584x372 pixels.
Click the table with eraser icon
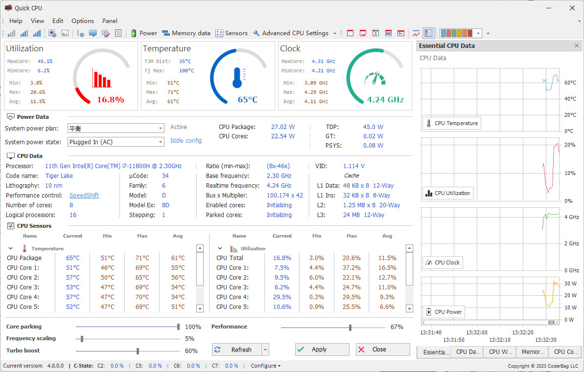(x=105, y=33)
